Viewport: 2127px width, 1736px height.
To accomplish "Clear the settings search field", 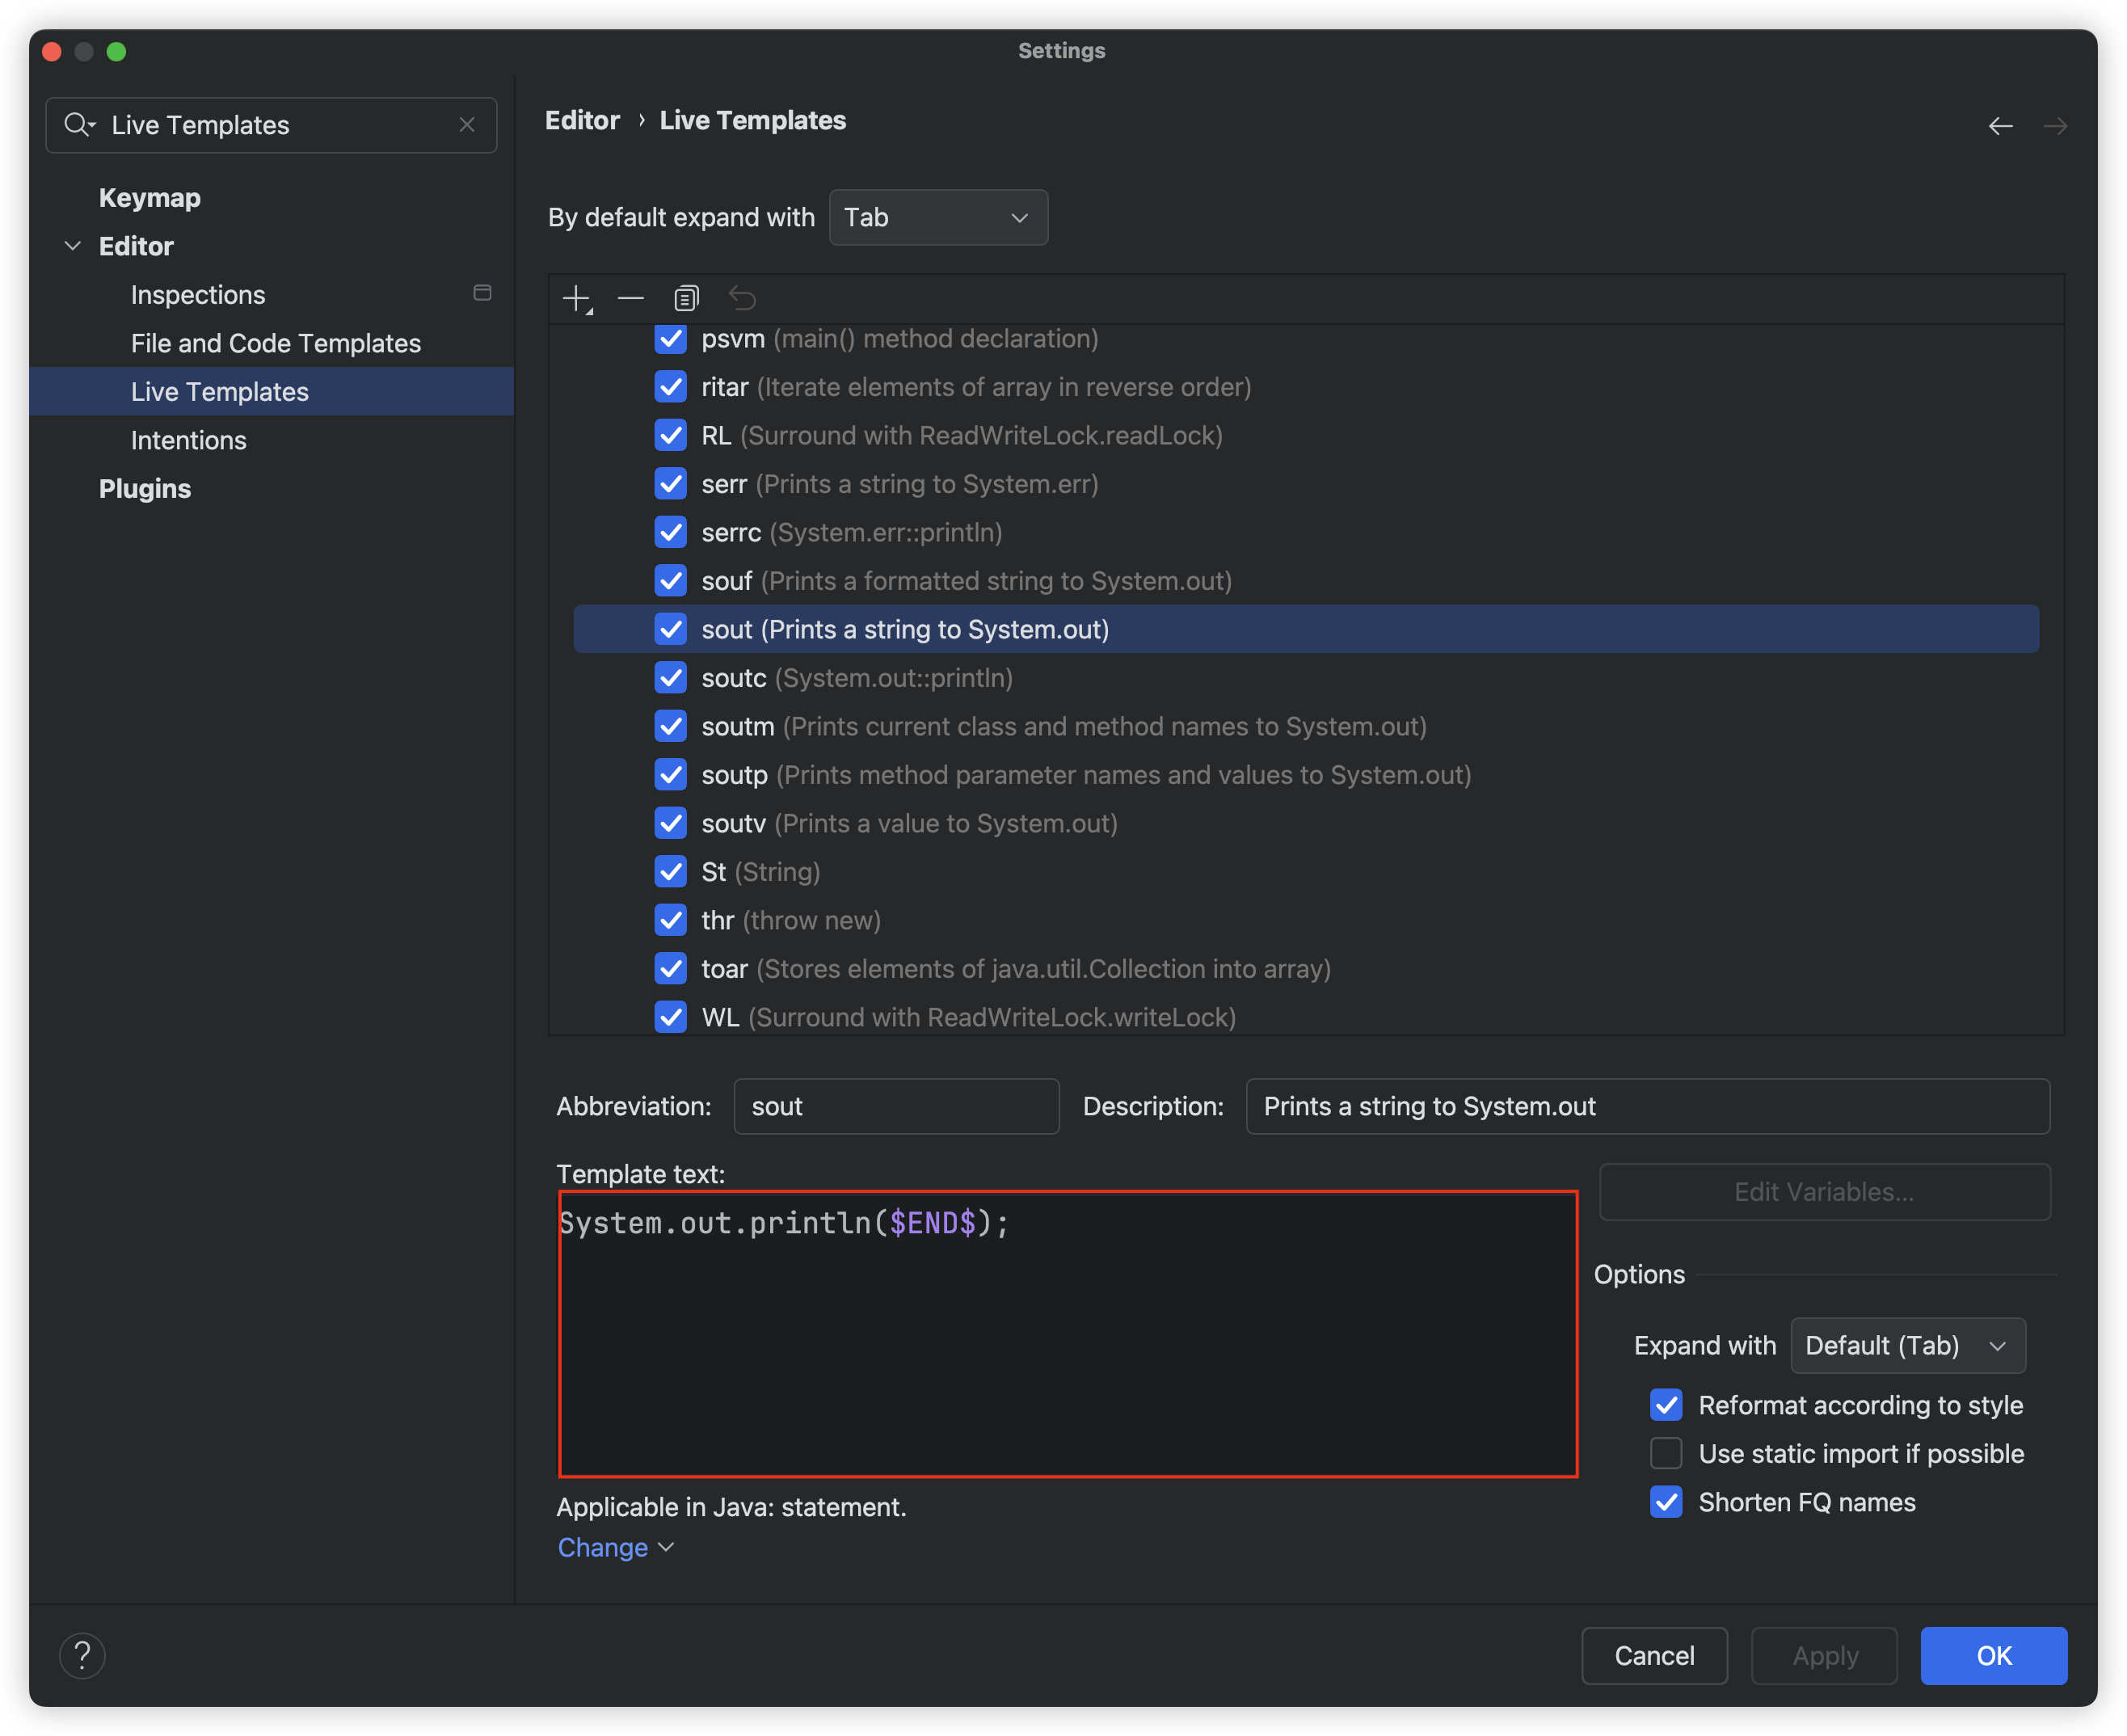I will (x=467, y=125).
